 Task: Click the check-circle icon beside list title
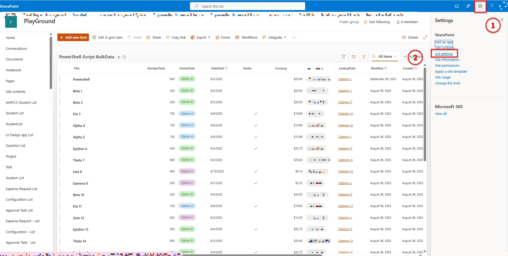point(124,57)
